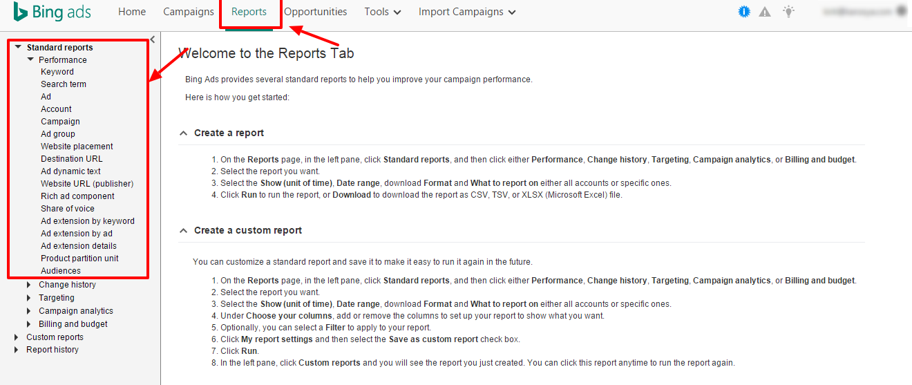Expand the Report history node
The height and width of the screenshot is (385, 912).
click(x=17, y=350)
